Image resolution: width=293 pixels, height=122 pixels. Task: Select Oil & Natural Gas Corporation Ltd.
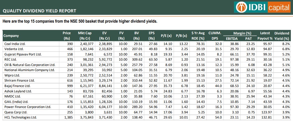point(29,65)
